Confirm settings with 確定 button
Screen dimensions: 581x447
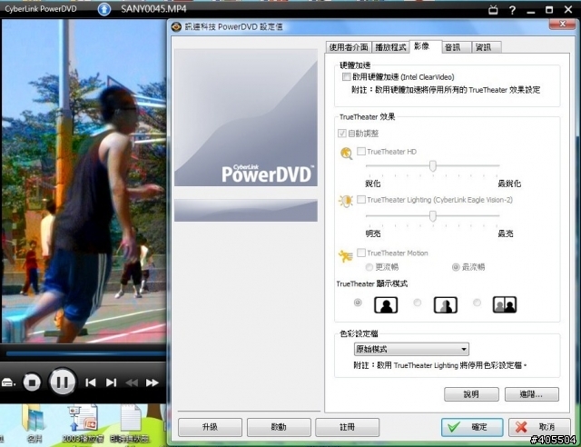pyautogui.click(x=472, y=427)
